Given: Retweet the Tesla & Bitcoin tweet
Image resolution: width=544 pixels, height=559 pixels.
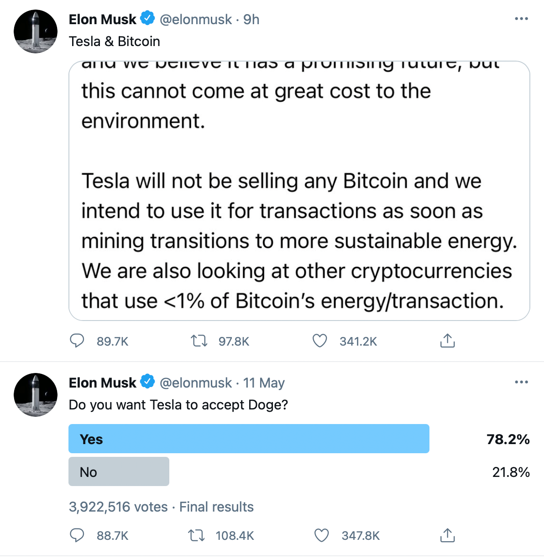Looking at the screenshot, I should coord(199,341).
